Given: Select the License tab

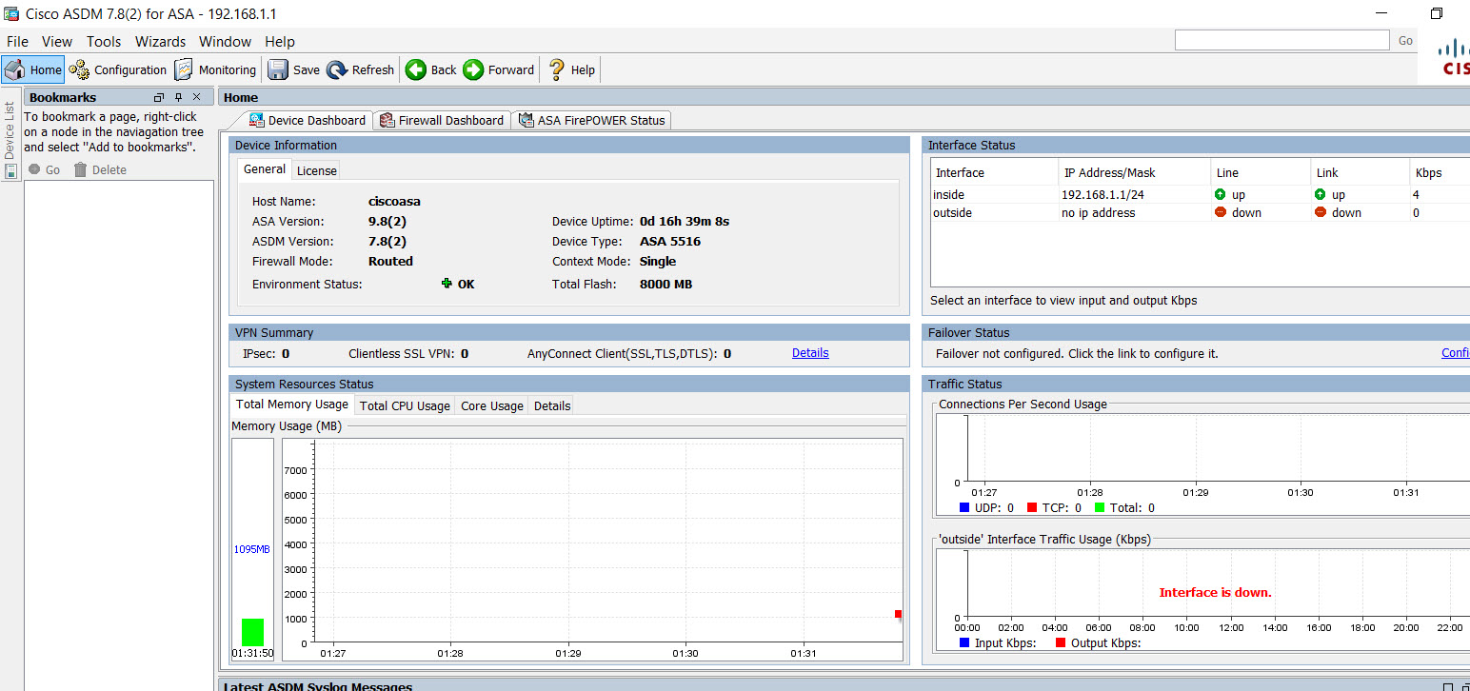Looking at the screenshot, I should 316,170.
